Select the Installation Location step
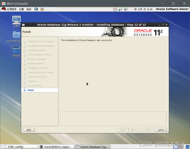 (x=38, y=68)
